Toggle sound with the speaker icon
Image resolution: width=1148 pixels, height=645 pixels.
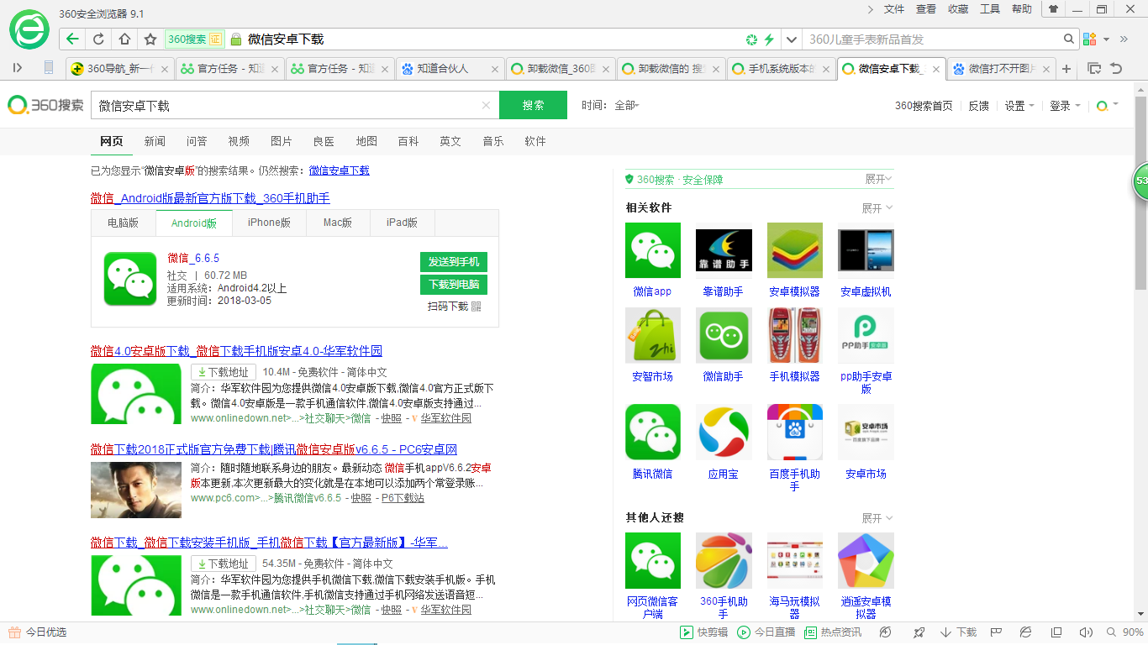1086,632
